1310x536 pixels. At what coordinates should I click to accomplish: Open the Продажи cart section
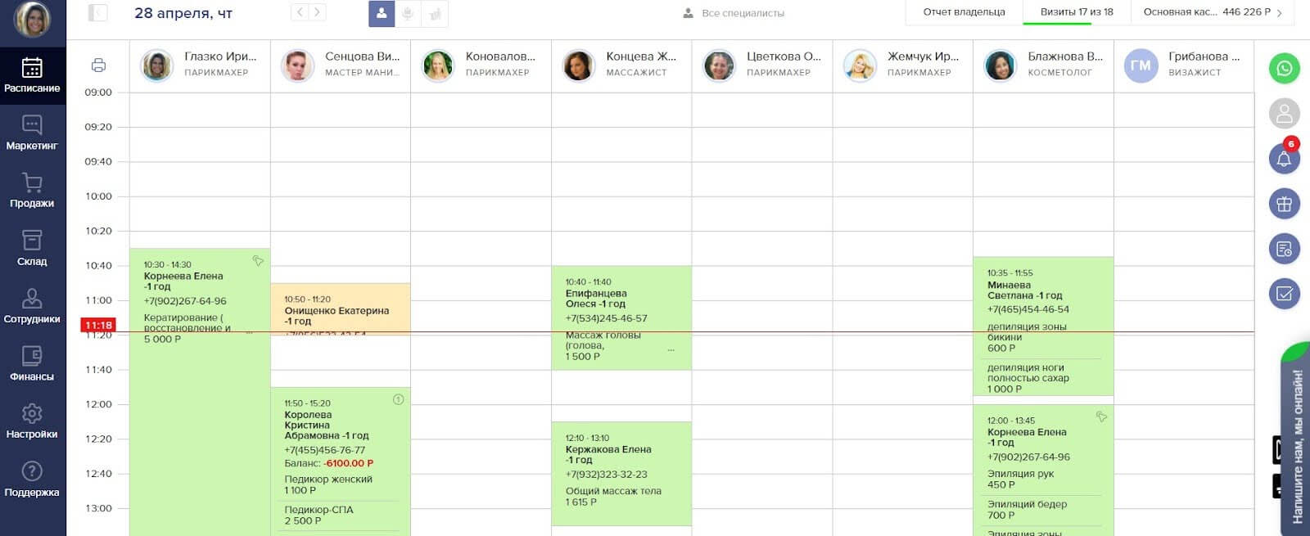(x=32, y=191)
